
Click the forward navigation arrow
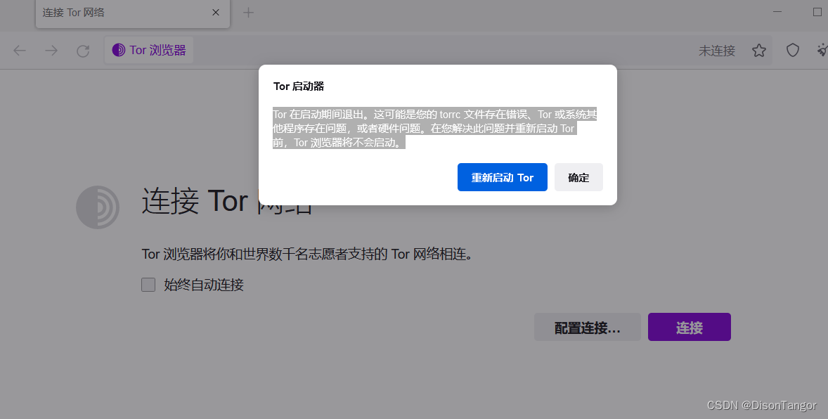pos(51,50)
